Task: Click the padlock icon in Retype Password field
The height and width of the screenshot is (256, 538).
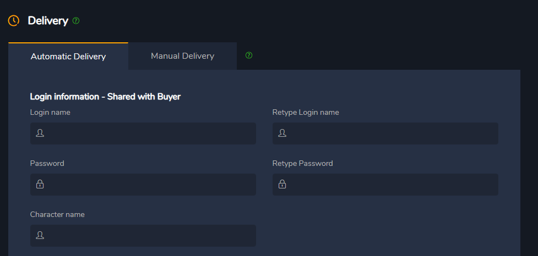Action: (x=282, y=184)
